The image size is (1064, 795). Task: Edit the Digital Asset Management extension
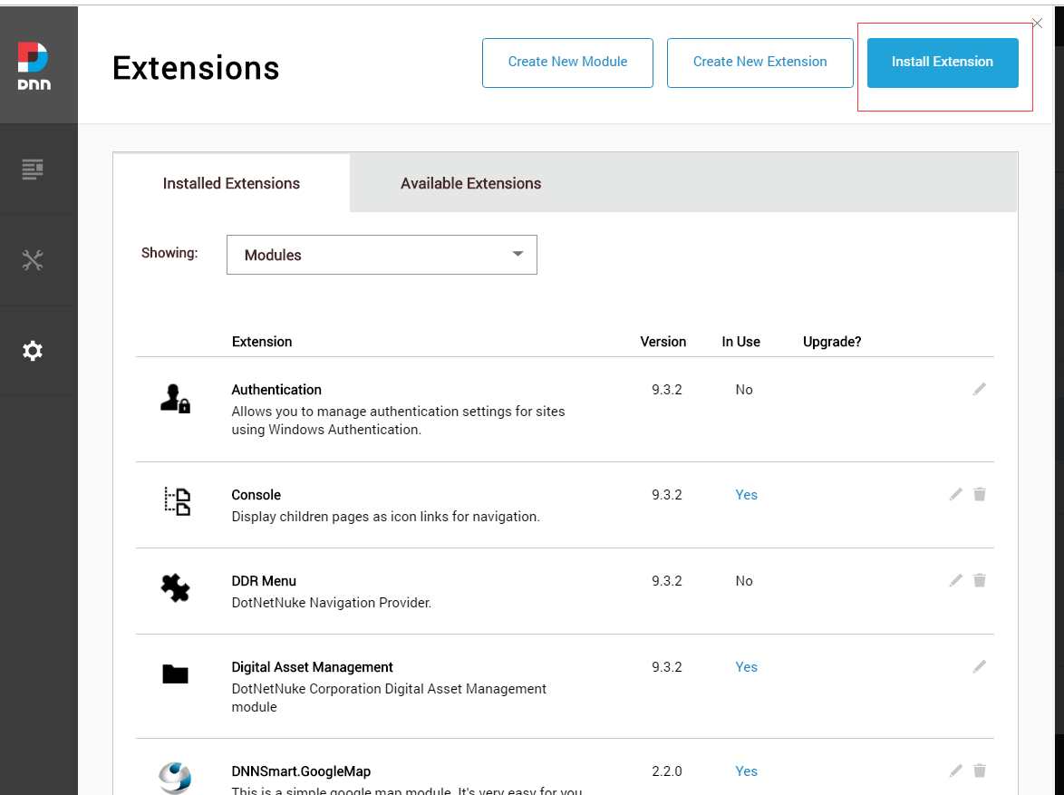(979, 666)
